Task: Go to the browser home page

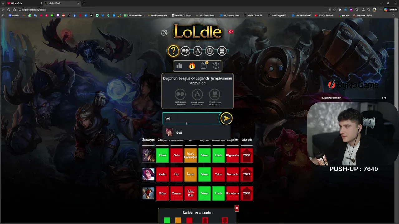Action: (x=14, y=10)
